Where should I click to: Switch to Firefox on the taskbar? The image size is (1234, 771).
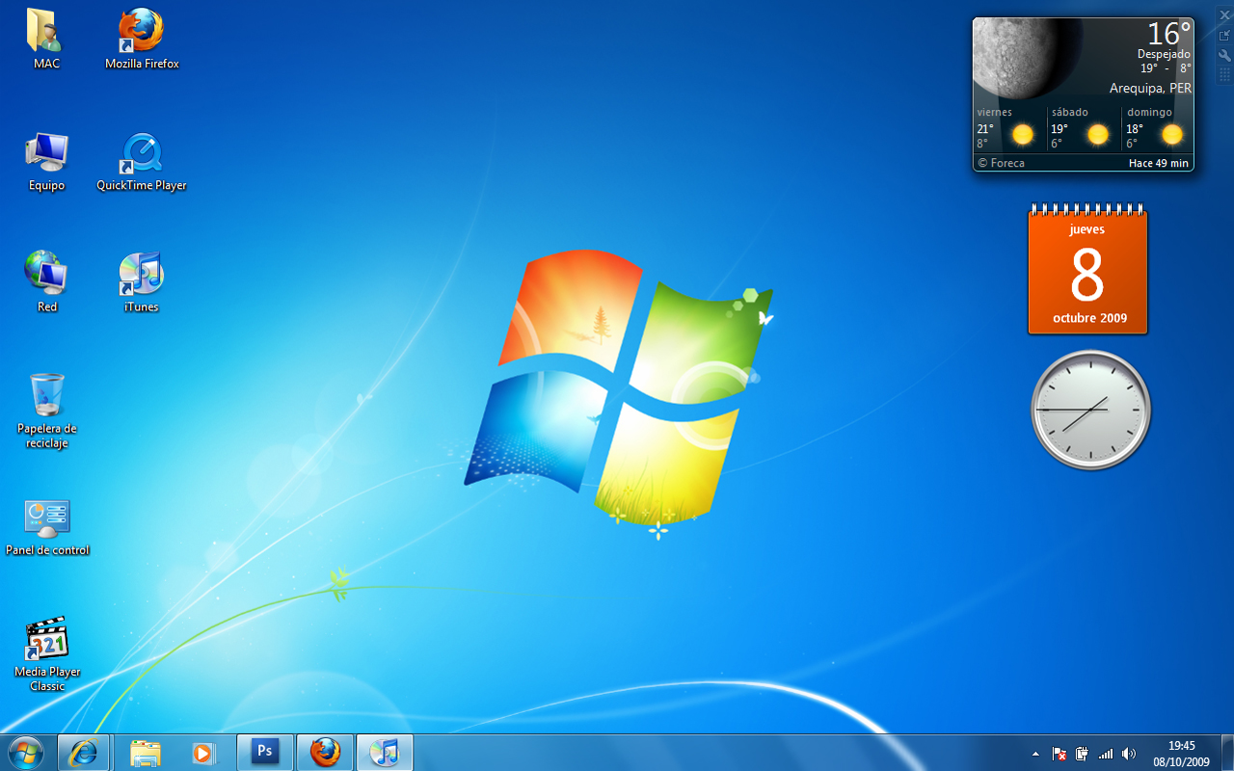tap(325, 752)
